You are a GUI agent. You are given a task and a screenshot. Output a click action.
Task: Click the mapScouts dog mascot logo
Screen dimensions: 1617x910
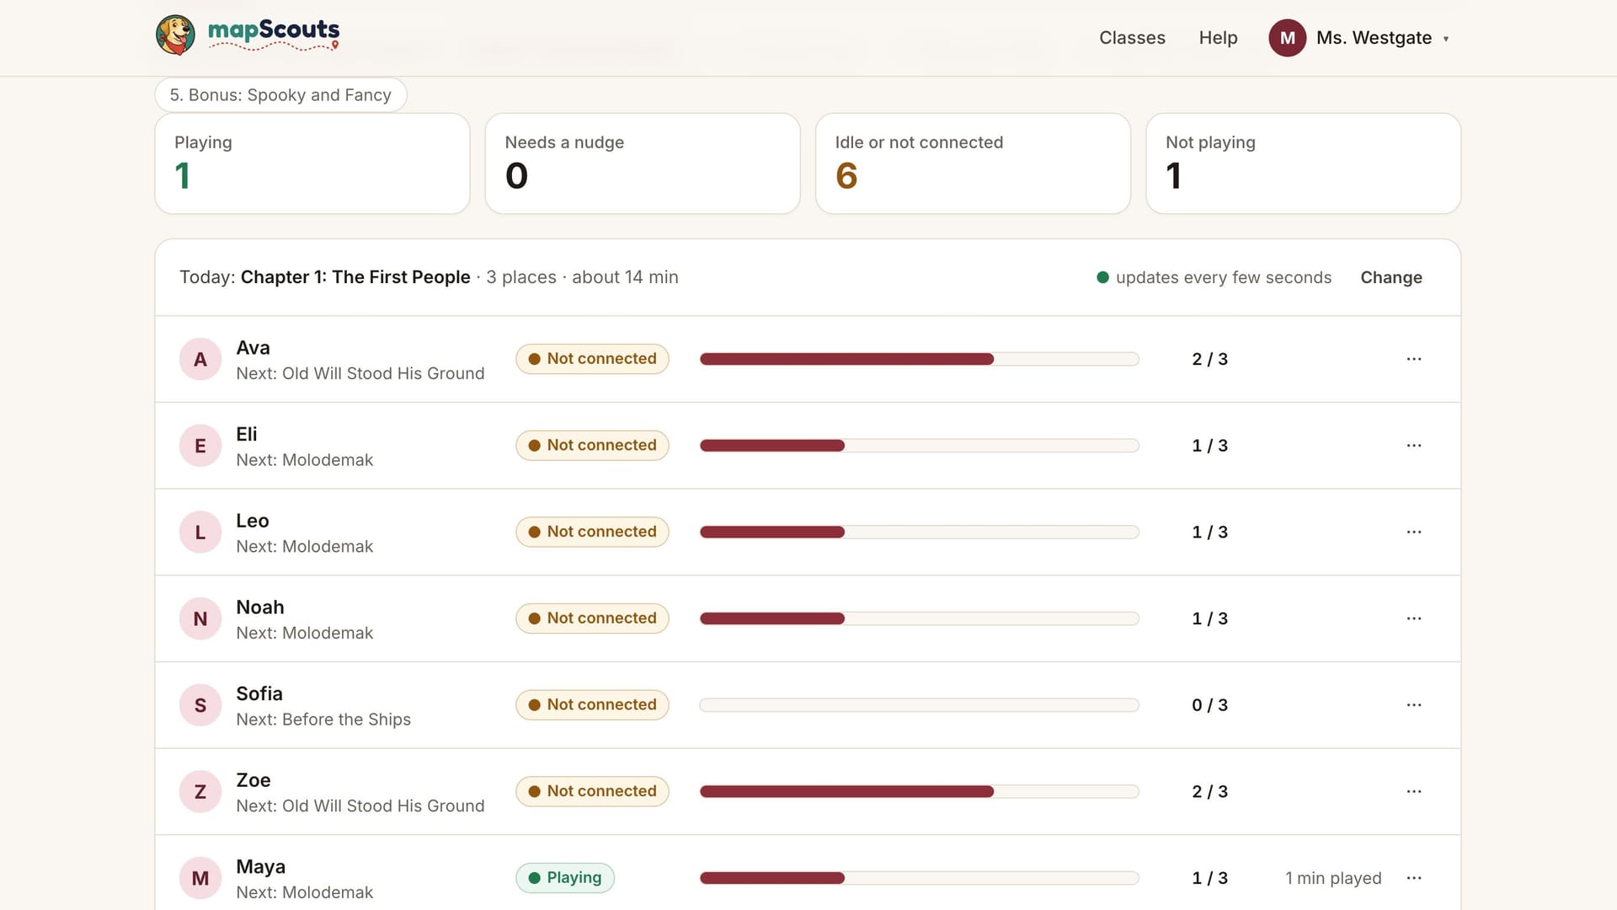tap(175, 35)
